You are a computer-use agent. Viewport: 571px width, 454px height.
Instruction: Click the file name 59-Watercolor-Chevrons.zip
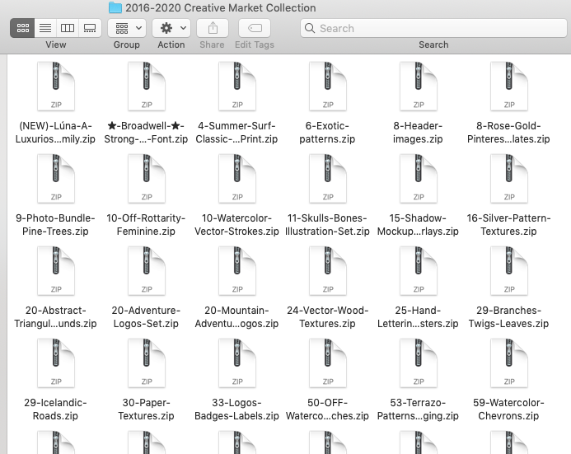(508, 410)
